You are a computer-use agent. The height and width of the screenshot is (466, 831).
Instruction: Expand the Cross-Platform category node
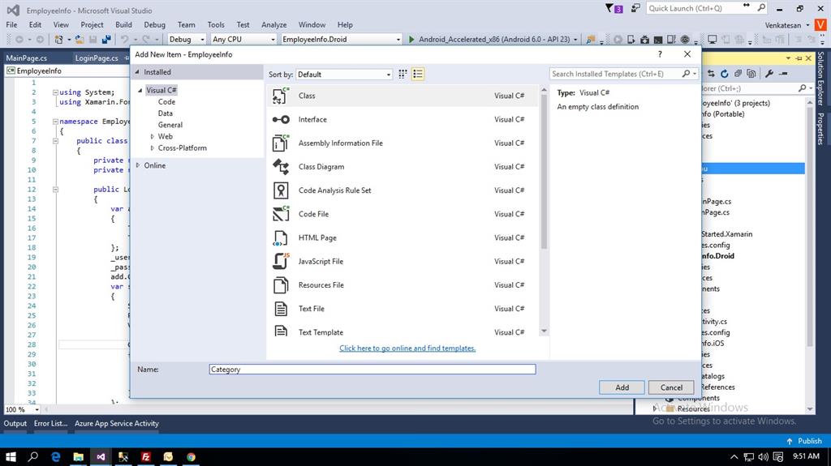(153, 148)
